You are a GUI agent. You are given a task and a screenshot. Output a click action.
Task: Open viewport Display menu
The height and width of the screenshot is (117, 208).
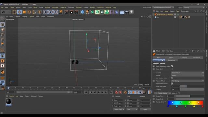click(x=24, y=17)
